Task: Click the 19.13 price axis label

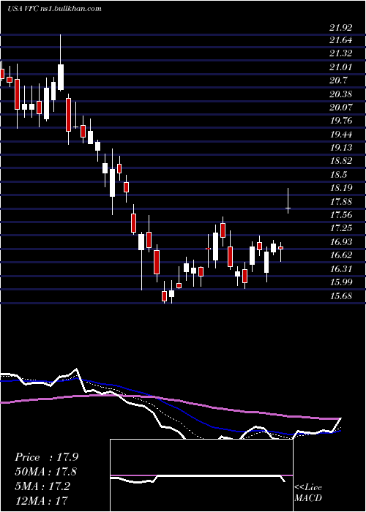Action: (x=340, y=148)
